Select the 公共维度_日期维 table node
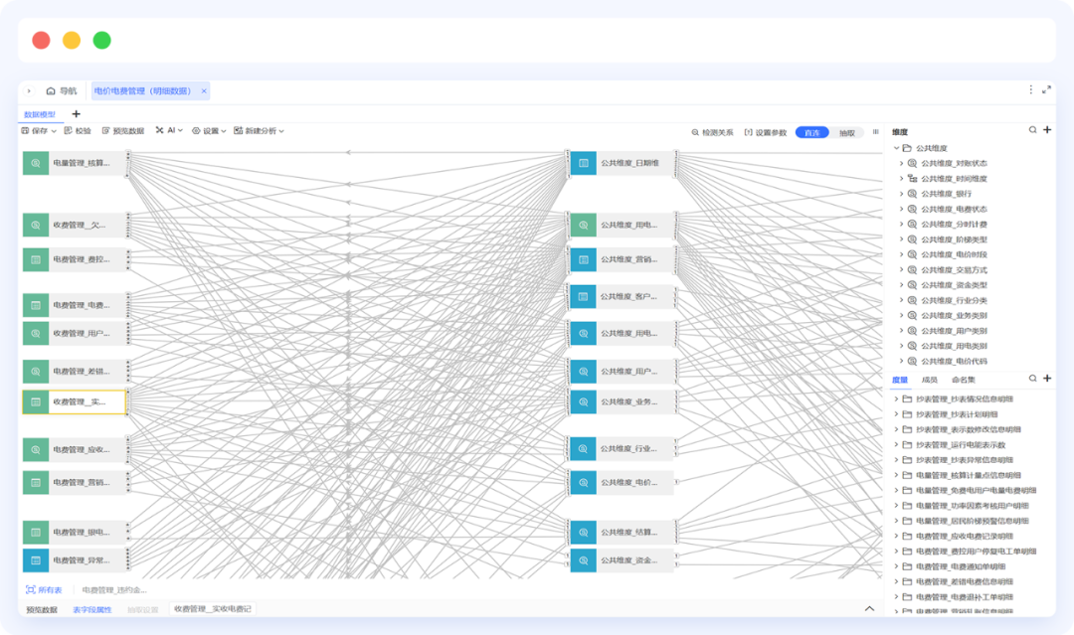Screen dimensions: 1074x635 click(x=623, y=163)
